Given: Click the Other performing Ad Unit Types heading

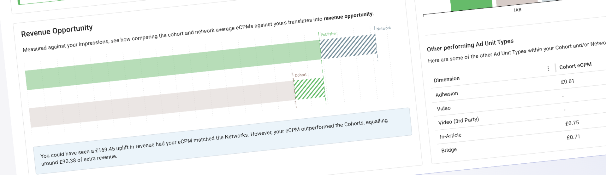Looking at the screenshot, I should pos(470,45).
